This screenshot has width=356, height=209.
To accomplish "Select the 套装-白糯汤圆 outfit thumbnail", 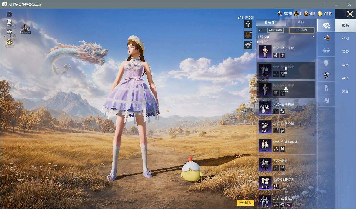I will [x=265, y=127].
